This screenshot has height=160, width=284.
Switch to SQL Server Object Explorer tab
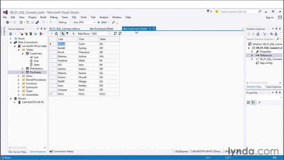tap(18, 152)
